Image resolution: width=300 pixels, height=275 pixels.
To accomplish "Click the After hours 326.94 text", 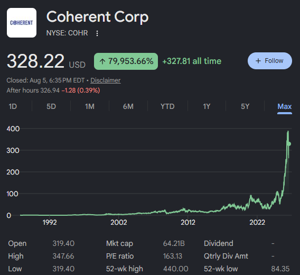I will (x=33, y=90).
